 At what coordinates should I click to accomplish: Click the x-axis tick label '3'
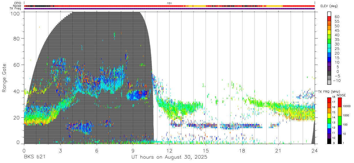[60, 151]
